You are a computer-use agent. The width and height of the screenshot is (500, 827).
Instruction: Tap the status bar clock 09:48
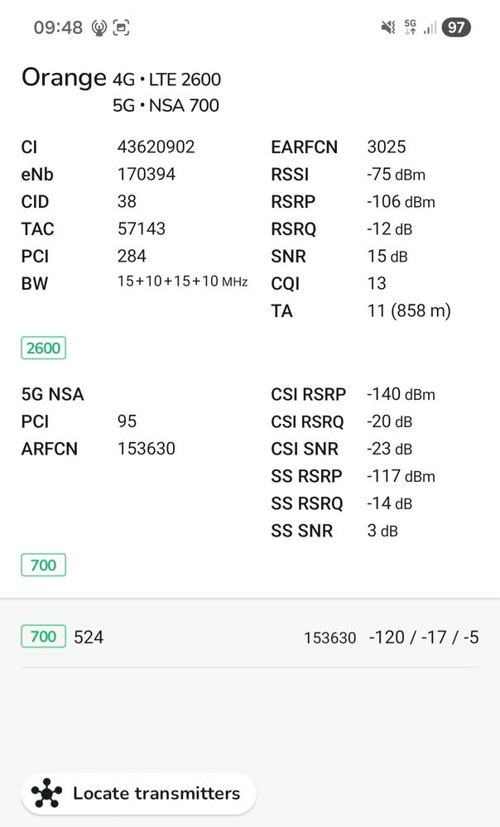pyautogui.click(x=58, y=27)
